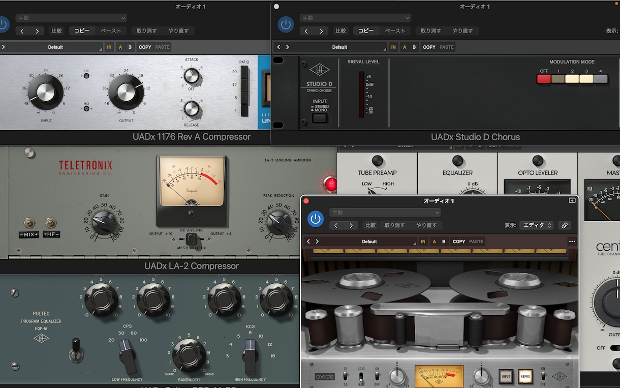Toggle the LA-2 MIX switch
The width and height of the screenshot is (620, 388).
click(x=28, y=223)
